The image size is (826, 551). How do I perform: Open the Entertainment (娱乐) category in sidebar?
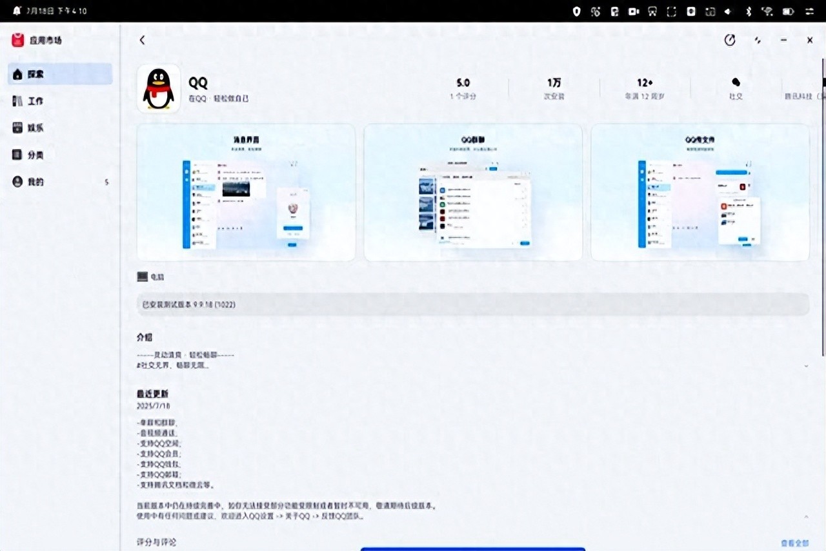[x=61, y=128]
